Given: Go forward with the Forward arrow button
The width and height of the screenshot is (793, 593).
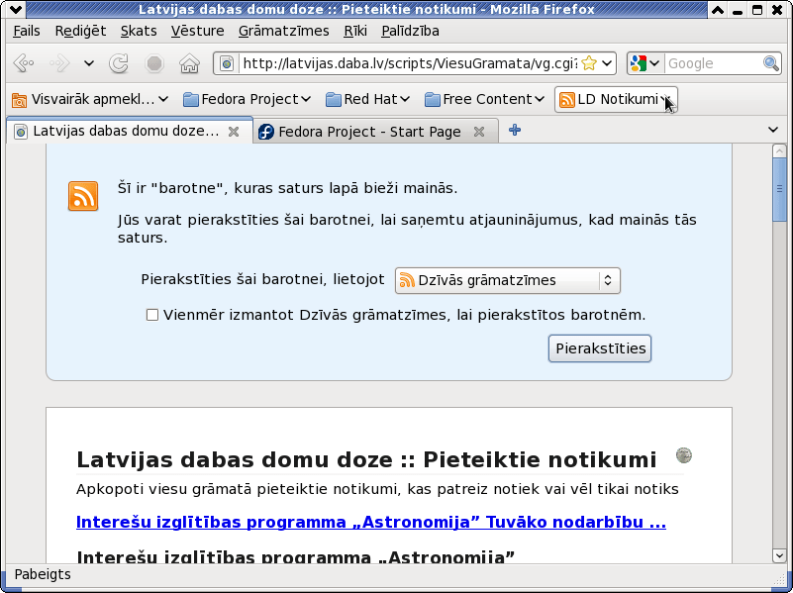Looking at the screenshot, I should click(59, 63).
